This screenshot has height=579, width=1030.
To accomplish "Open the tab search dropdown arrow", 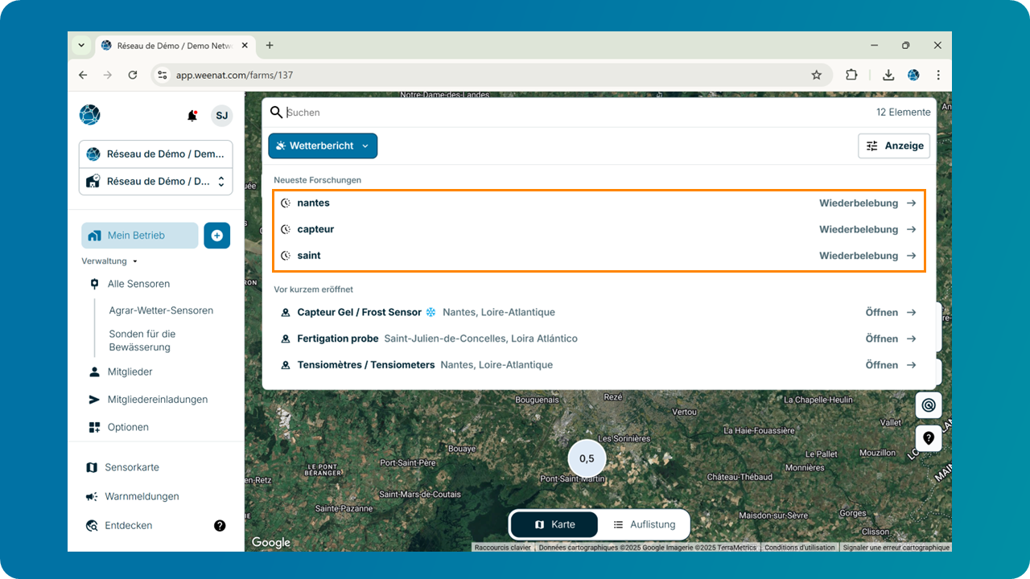I will [x=81, y=46].
